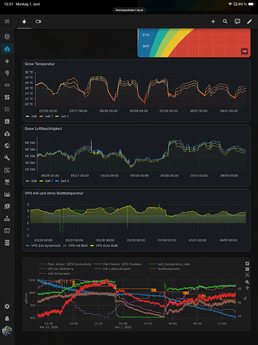This screenshot has height=345, width=258.
Task: Hide Zelt Temperatur trace in bottom legend
Action: [54, 274]
